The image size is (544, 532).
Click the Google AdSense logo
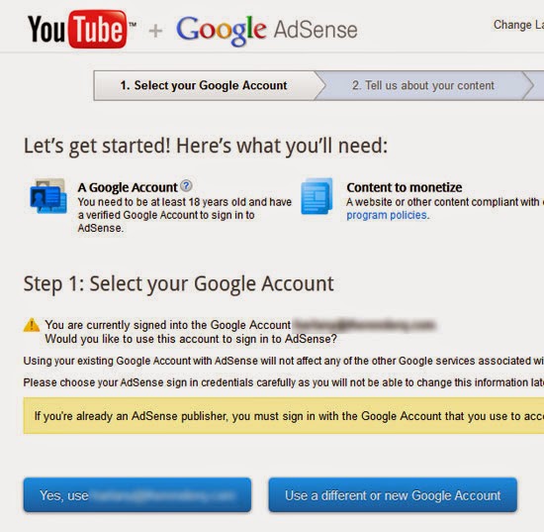pos(267,31)
